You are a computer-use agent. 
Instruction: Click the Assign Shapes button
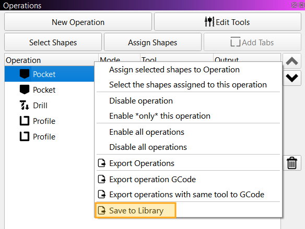tap(152, 42)
